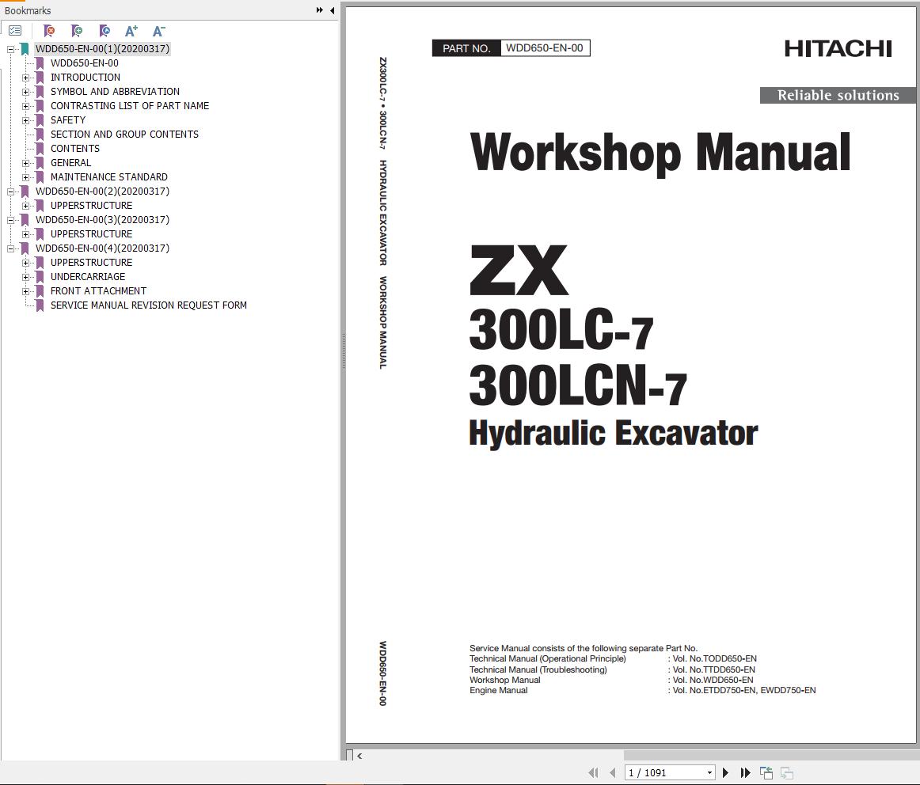Viewport: 920px width, 785px height.
Task: Open the WDD650-EN-00 bookmark
Action: pos(85,63)
